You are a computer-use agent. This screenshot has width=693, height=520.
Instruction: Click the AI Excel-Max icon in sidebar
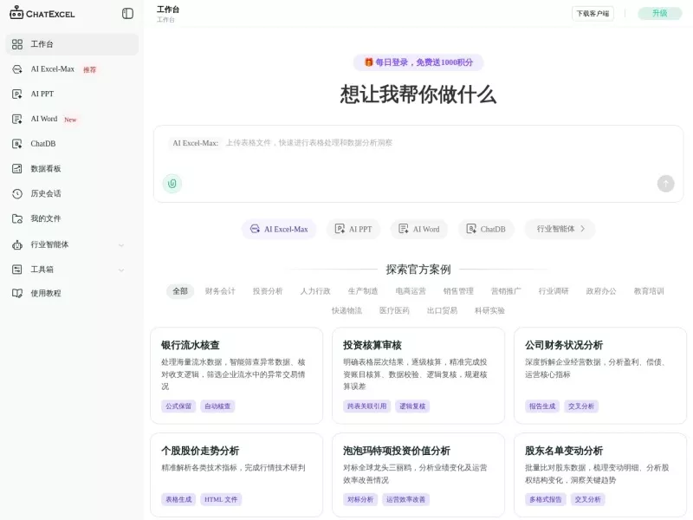click(17, 69)
